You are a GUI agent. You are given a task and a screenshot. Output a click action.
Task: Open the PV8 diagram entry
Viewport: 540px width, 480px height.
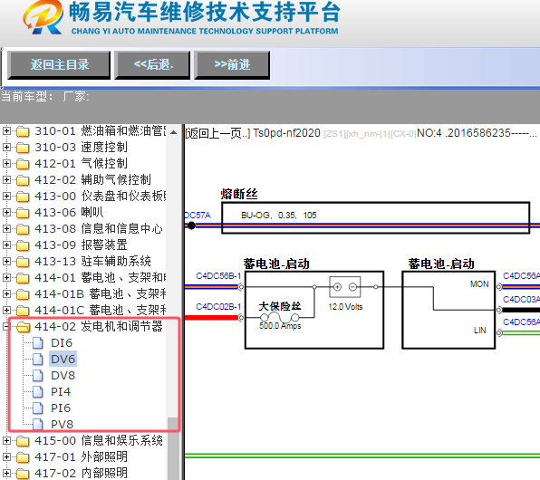click(x=62, y=424)
